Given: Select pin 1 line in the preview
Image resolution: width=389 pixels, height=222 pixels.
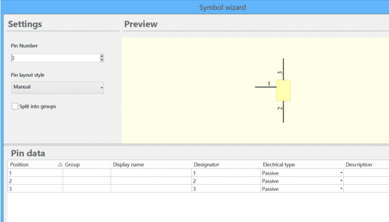Looking at the screenshot, I should click(x=265, y=87).
